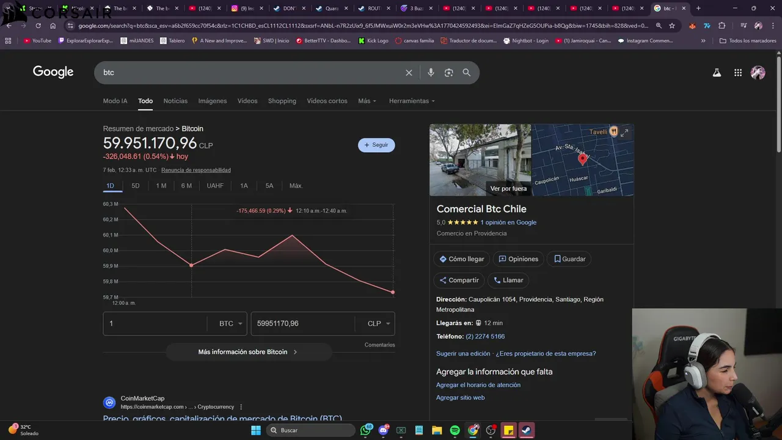Viewport: 782px width, 440px height.
Task: Select the Shopping search tab
Action: pos(282,101)
